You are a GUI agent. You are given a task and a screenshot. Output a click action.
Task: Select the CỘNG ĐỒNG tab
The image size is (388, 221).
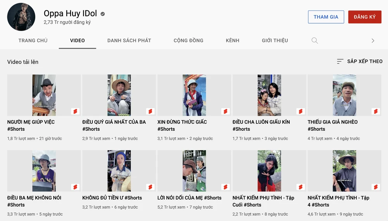tap(189, 41)
